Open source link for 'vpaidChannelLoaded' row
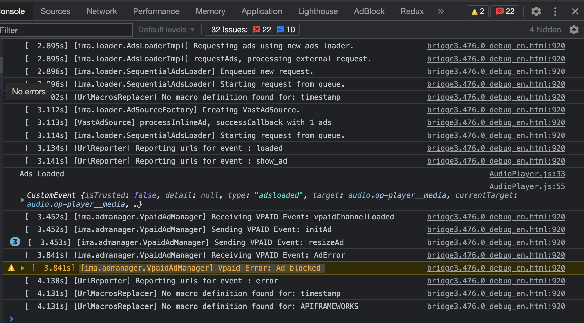Viewport: 584px width, 323px height. pyautogui.click(x=496, y=217)
